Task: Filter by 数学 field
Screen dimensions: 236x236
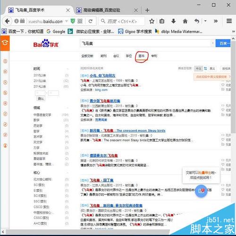Action: 36,120
